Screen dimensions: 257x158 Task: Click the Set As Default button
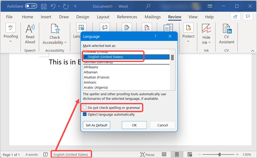(x=96, y=125)
